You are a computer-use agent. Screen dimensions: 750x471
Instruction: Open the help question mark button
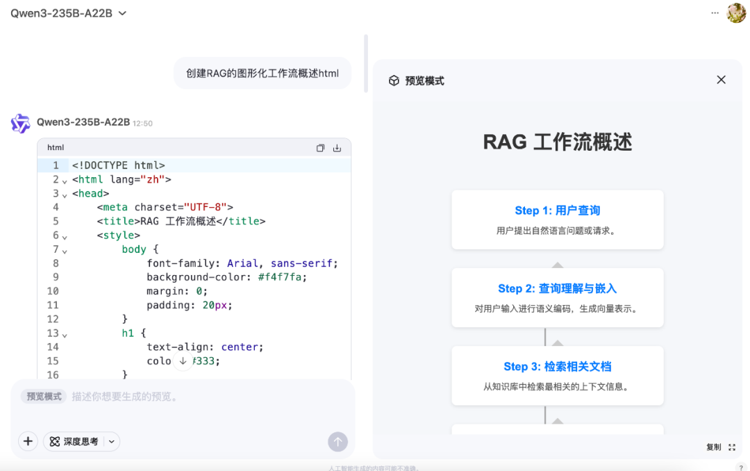pos(741,468)
